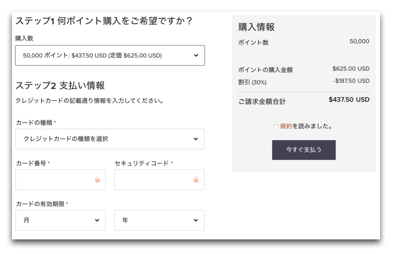Click the 購入情報 summary heading
393x254 pixels.
click(256, 27)
